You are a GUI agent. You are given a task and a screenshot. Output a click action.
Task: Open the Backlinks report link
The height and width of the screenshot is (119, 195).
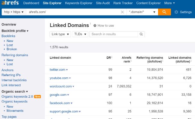[x=8, y=36]
